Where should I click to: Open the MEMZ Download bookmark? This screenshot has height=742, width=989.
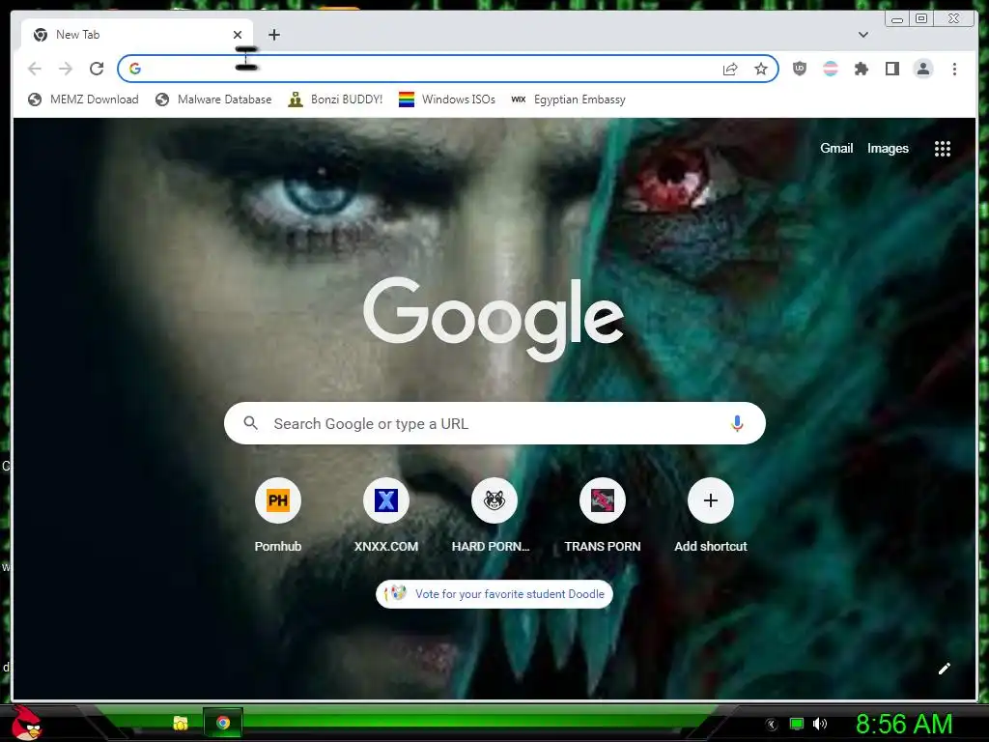point(83,100)
